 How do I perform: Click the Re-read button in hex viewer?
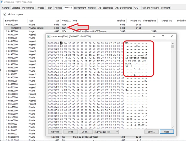point(55,132)
